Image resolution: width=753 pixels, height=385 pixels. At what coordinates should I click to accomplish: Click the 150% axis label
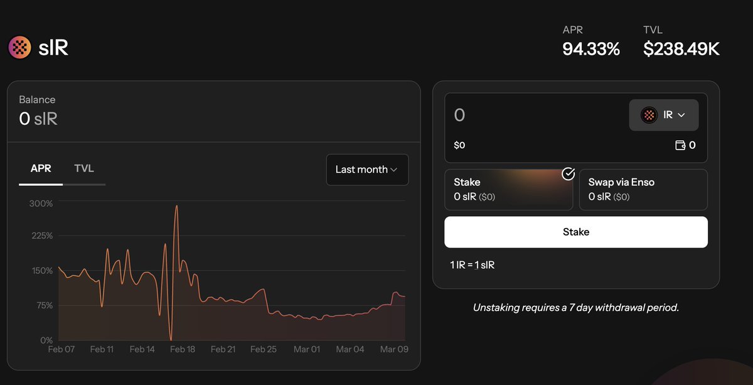click(x=41, y=271)
